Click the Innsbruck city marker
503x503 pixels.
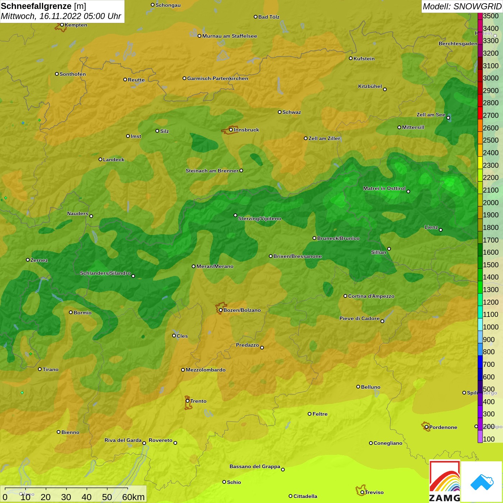tap(231, 130)
